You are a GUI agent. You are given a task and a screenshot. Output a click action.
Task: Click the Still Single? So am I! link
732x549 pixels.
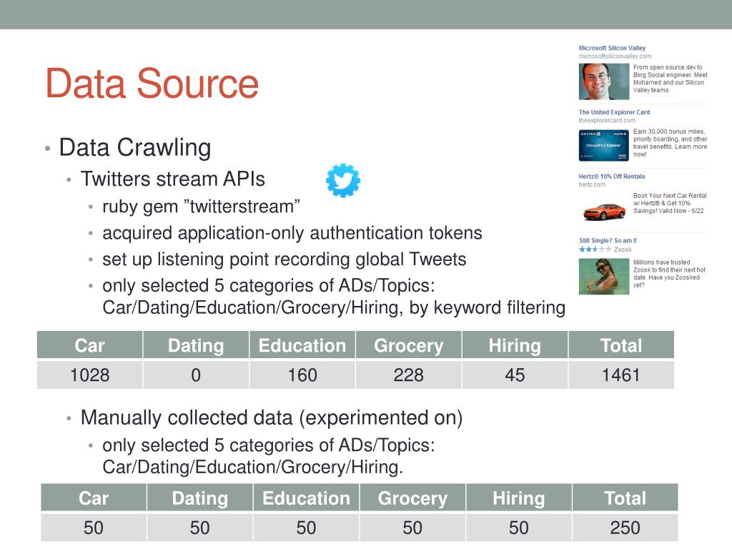point(608,240)
